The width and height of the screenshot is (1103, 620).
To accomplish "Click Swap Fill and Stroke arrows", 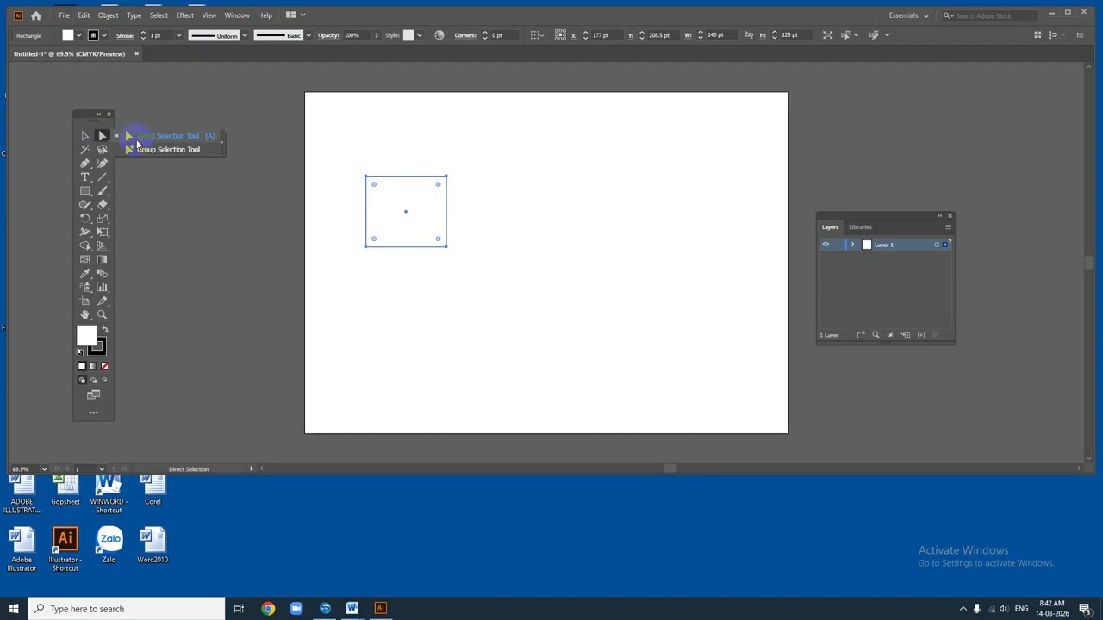I will tap(104, 331).
